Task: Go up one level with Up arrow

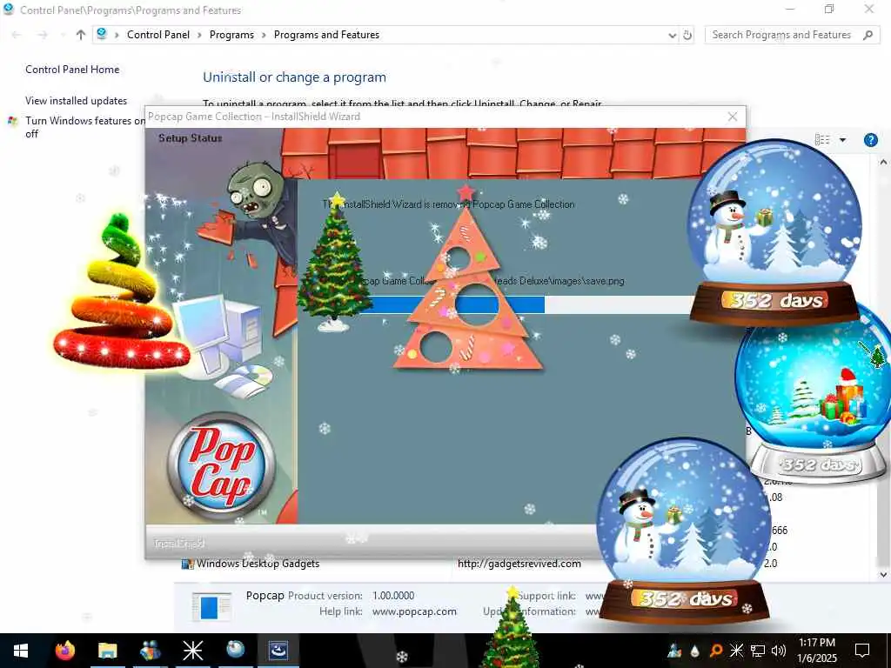Action: click(x=81, y=35)
